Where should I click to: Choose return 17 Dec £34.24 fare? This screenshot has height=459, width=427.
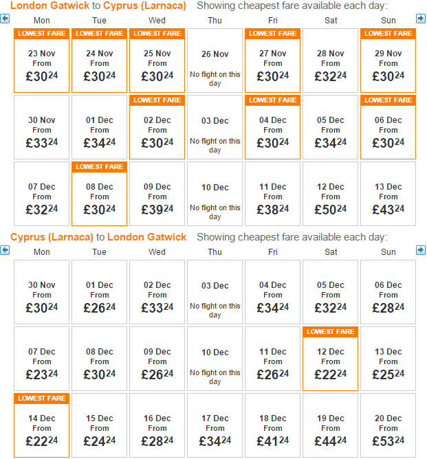point(215,425)
